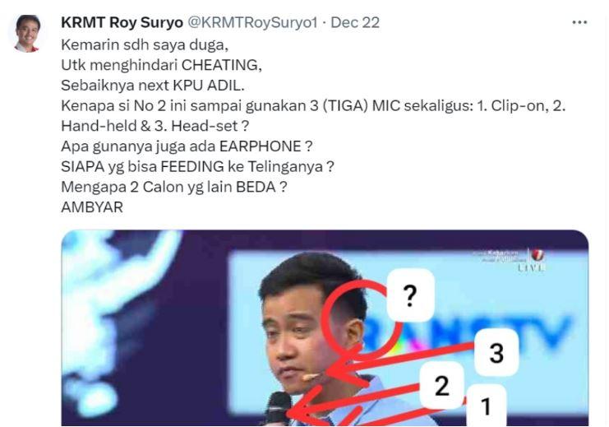Click the LIVE indicator in the image

point(531,267)
